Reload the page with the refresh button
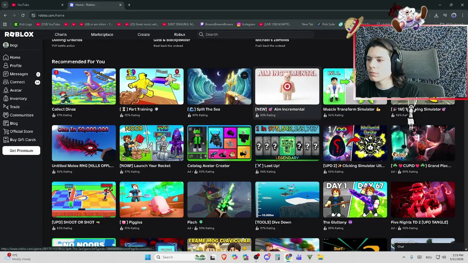This screenshot has width=468, height=263. [23, 15]
